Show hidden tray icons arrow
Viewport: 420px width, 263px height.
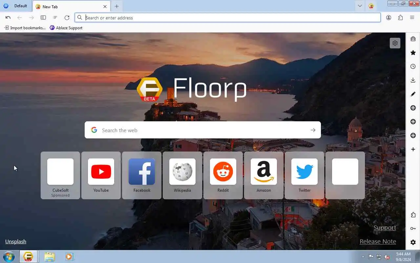363,257
